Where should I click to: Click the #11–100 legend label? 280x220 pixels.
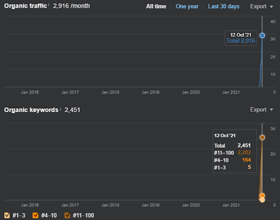tap(83, 216)
